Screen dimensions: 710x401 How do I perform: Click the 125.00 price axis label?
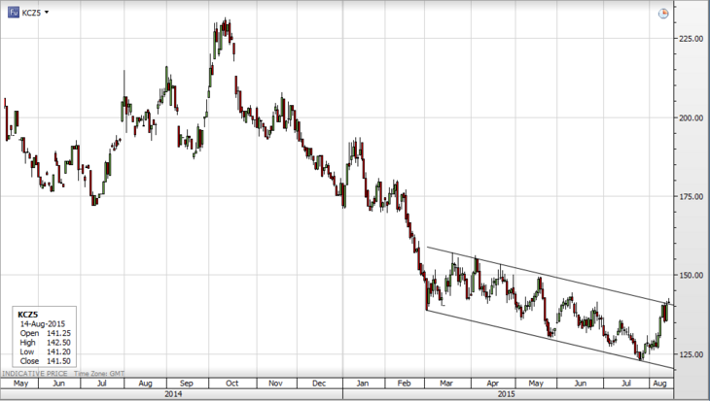pyautogui.click(x=691, y=353)
